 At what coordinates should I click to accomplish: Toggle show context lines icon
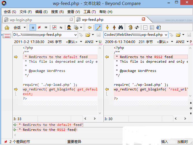click(x=54, y=27)
